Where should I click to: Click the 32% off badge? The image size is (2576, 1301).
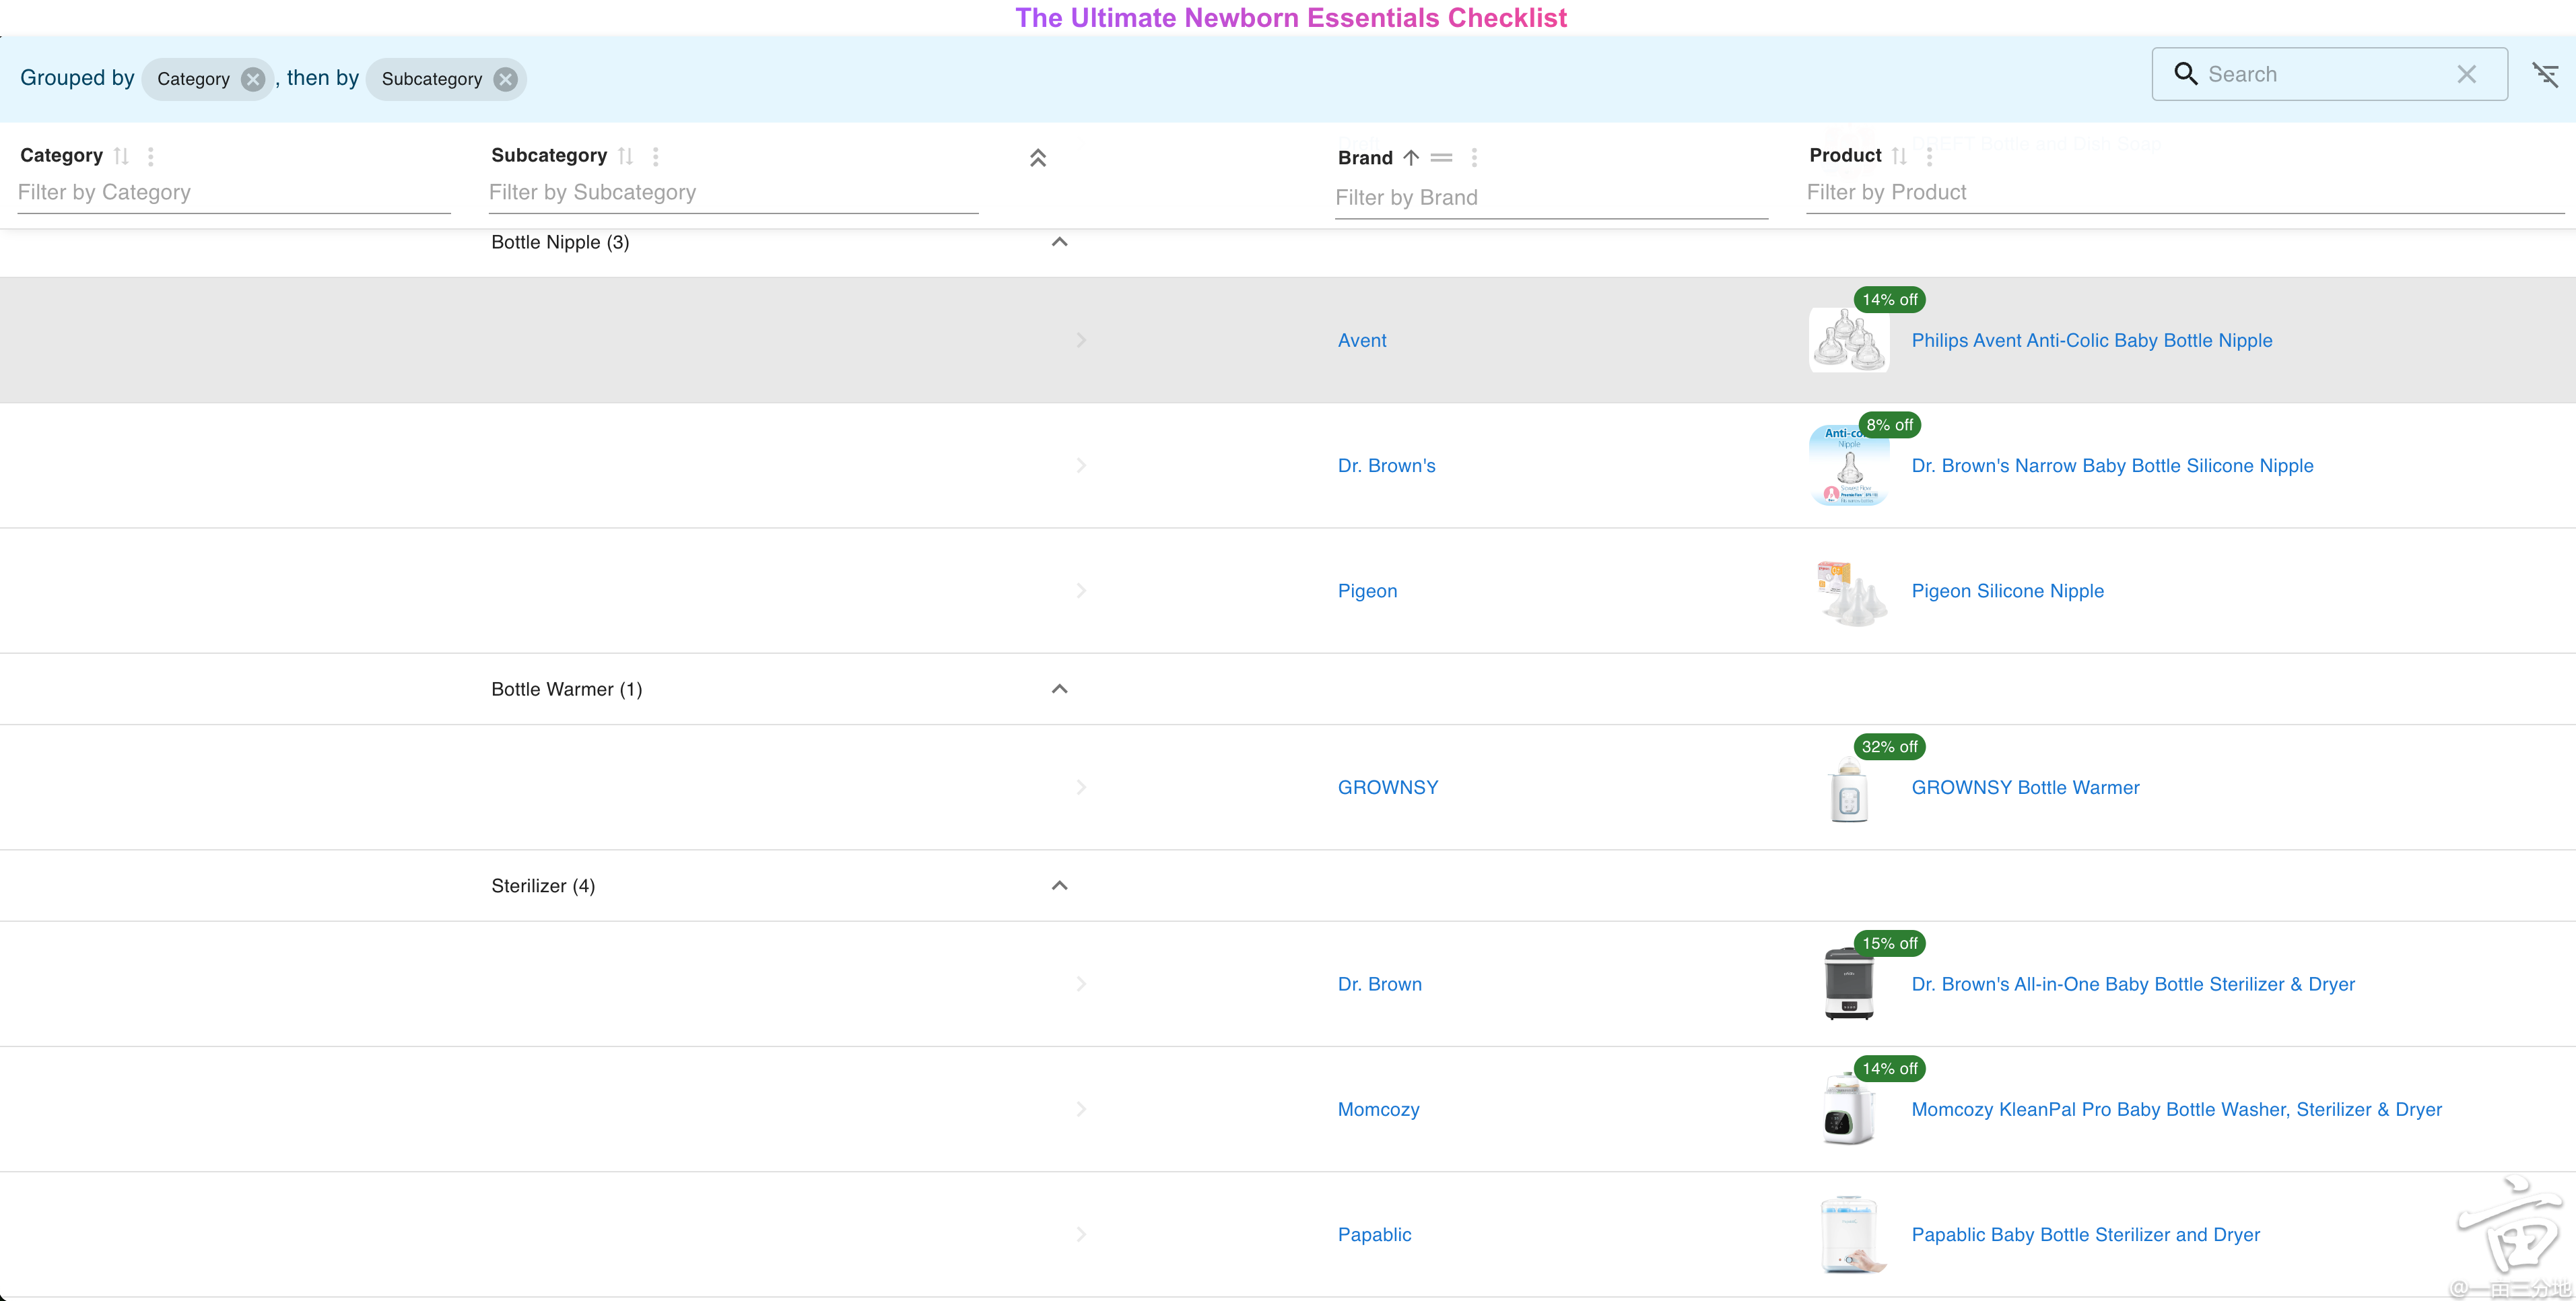click(x=1889, y=747)
